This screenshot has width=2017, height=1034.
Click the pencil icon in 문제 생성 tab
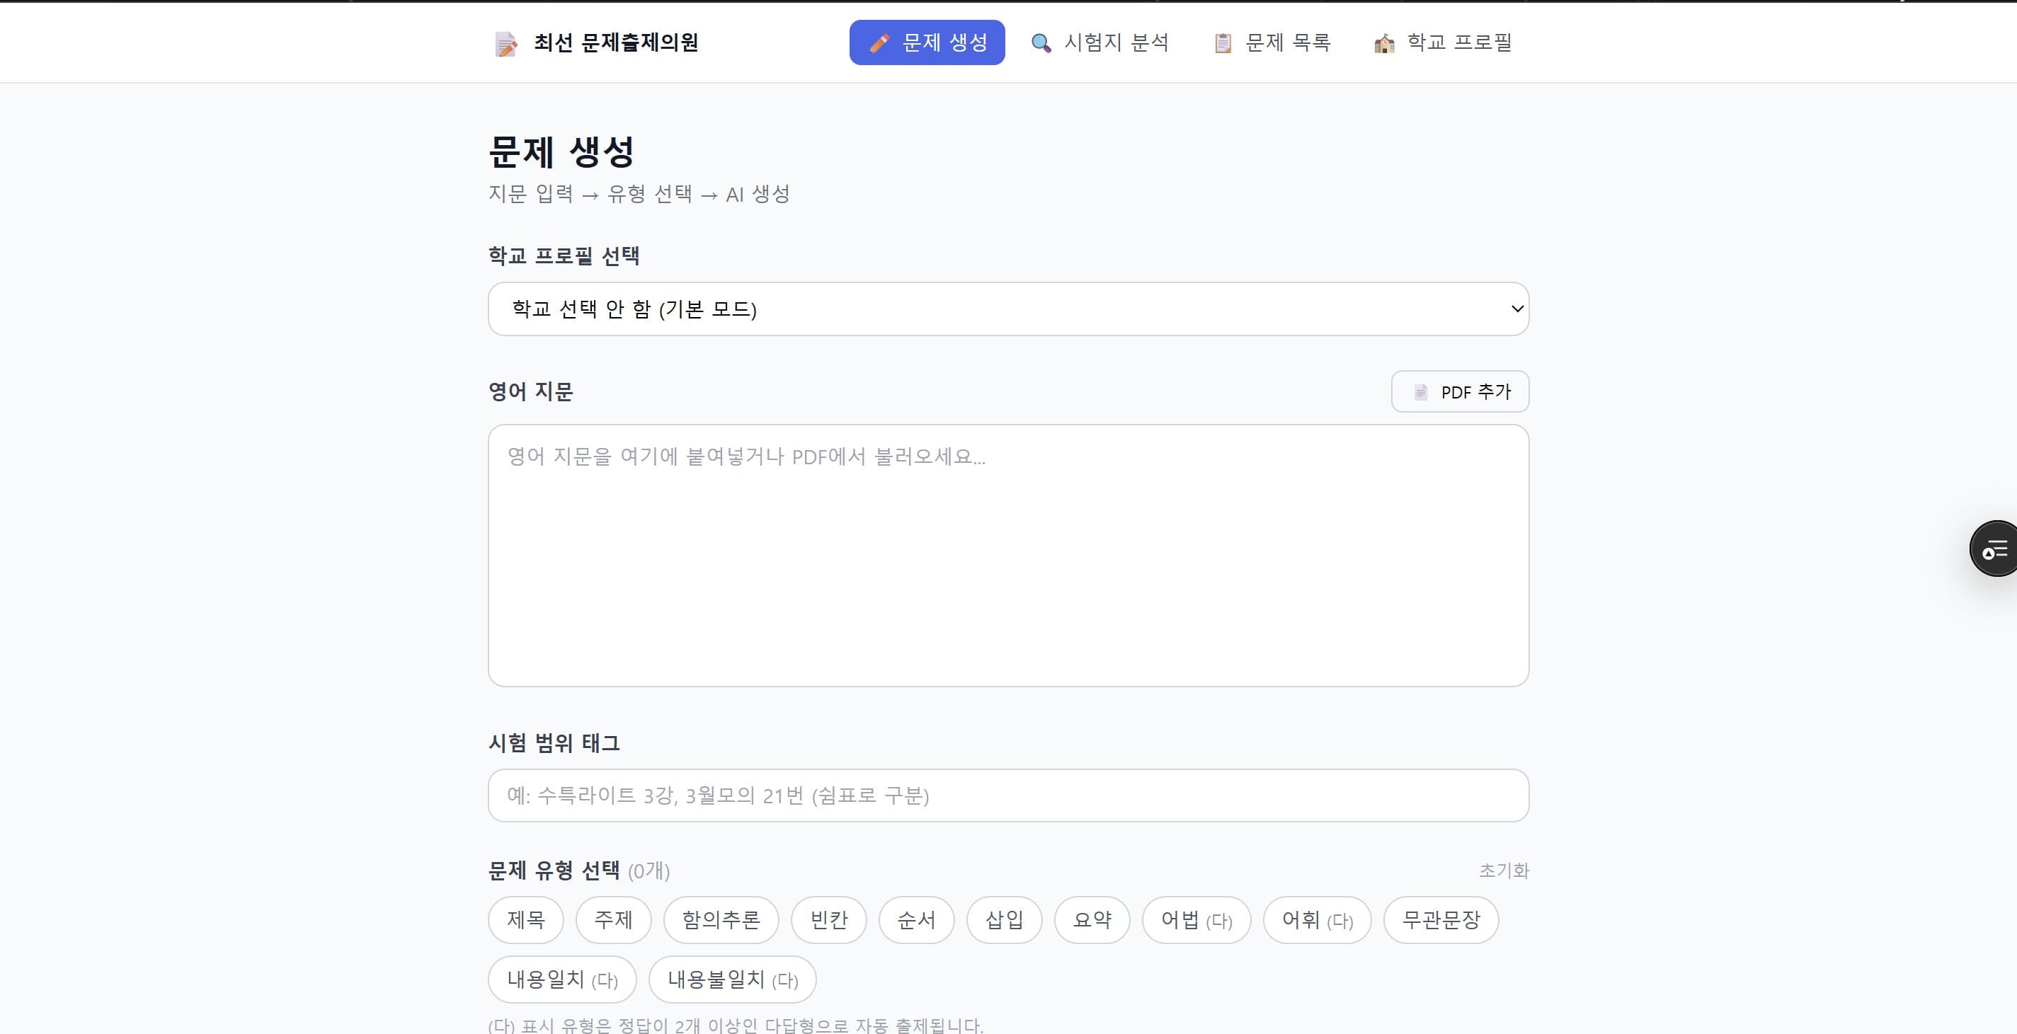pos(879,43)
